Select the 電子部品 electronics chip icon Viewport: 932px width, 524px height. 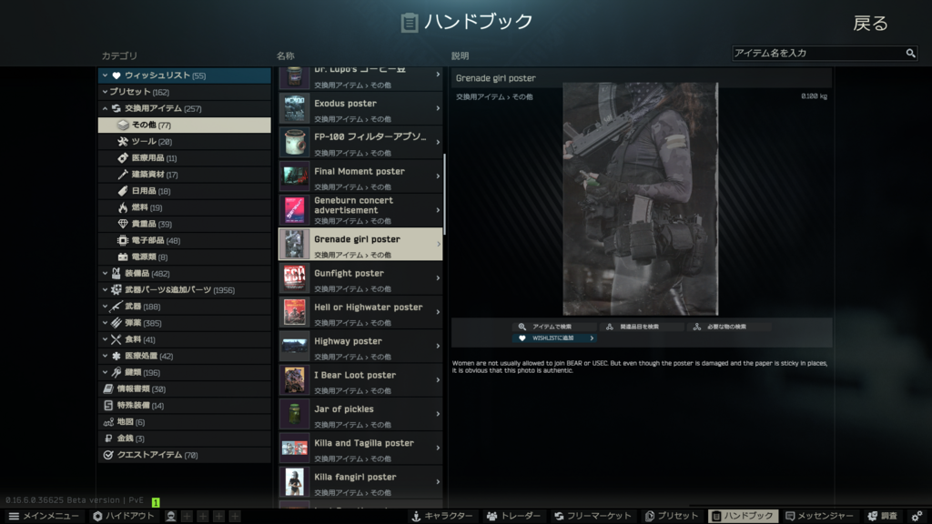[x=124, y=240]
